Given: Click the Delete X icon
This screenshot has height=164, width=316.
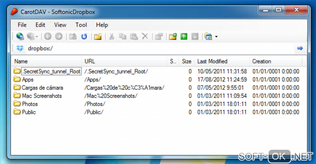Looking at the screenshot, I should pyautogui.click(x=145, y=37).
